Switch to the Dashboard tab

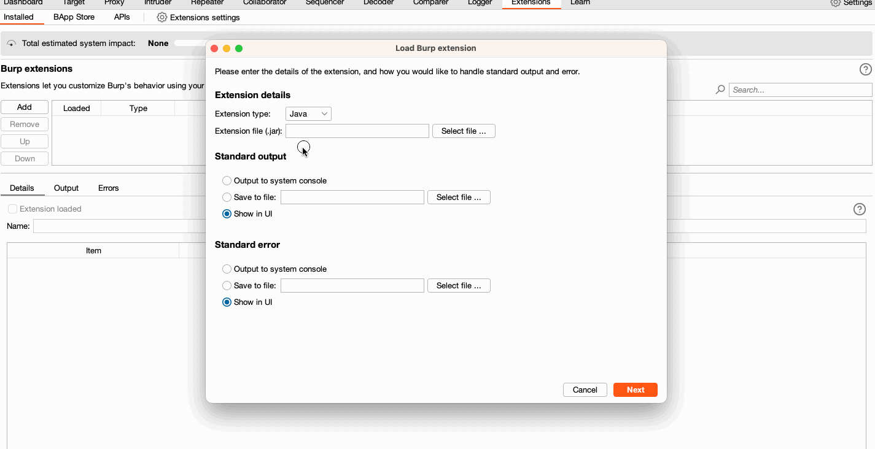pyautogui.click(x=23, y=3)
